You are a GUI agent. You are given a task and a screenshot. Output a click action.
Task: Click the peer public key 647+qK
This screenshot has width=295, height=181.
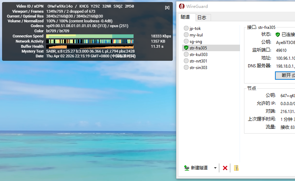[x=288, y=95]
